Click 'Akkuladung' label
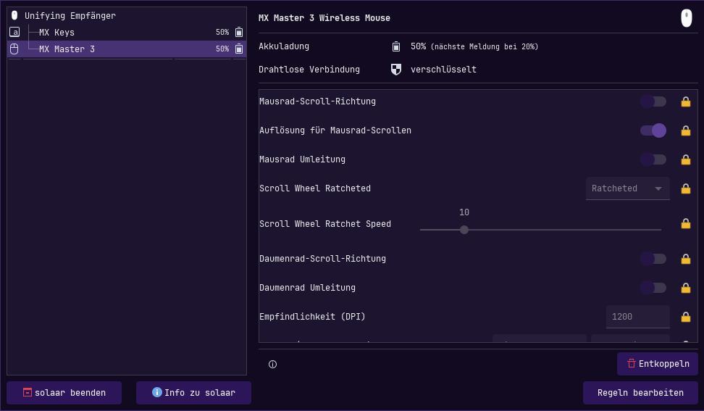This screenshot has width=704, height=411. pos(284,46)
